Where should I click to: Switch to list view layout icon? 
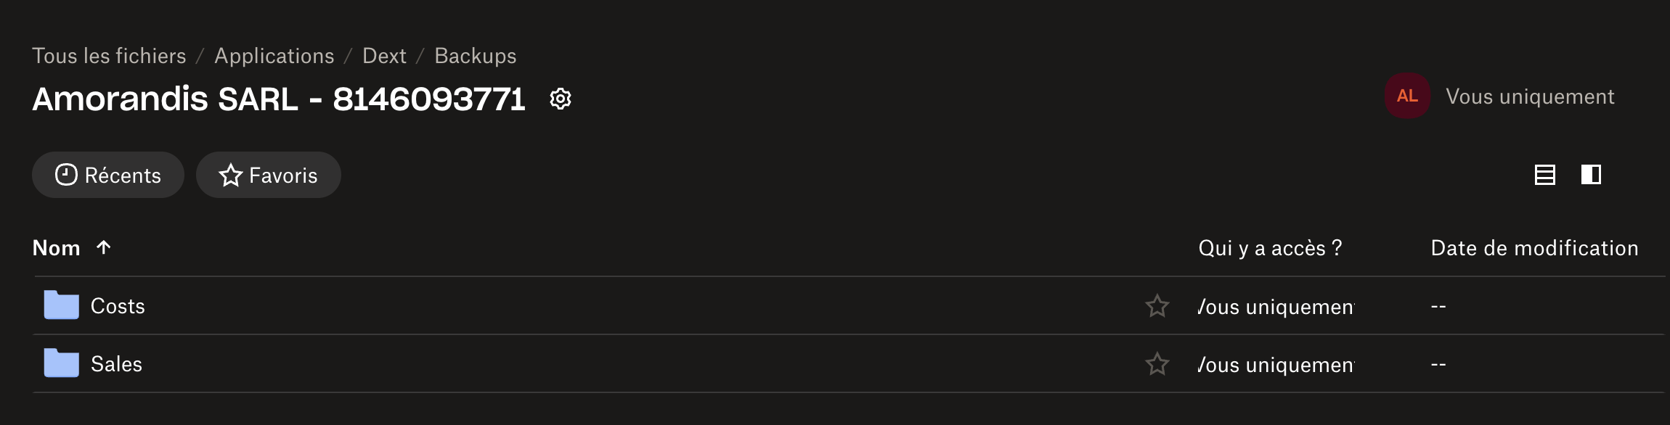[x=1544, y=175]
